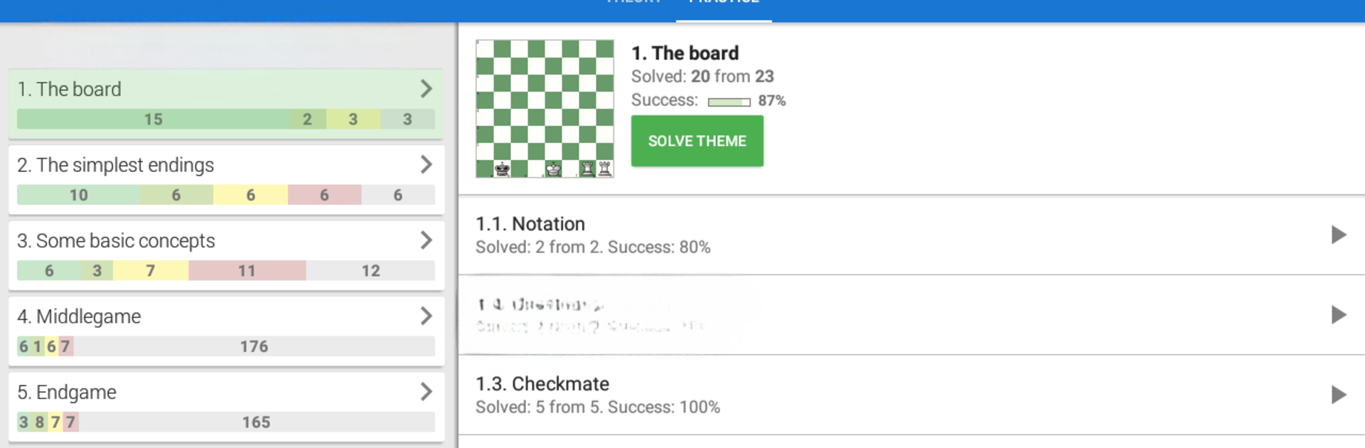Viewport: 1365px width, 448px height.
Task: Click the 176 segment in Middlegame bar
Action: (x=254, y=346)
